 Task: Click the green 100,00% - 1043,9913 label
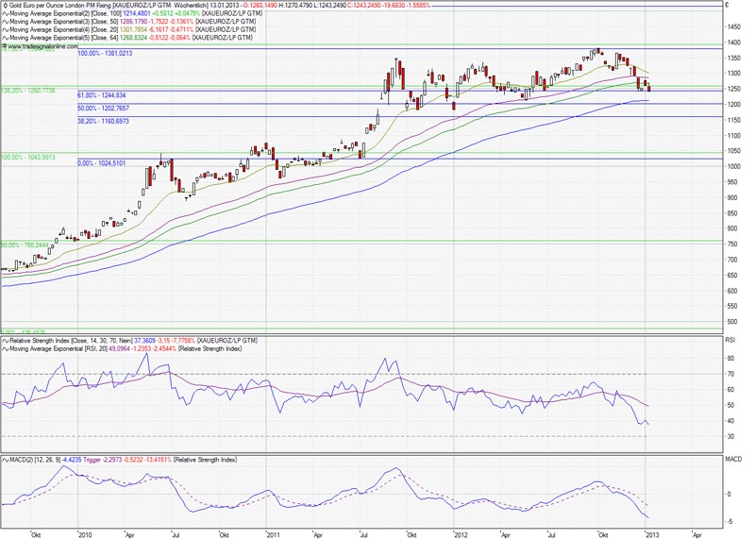tap(28, 158)
